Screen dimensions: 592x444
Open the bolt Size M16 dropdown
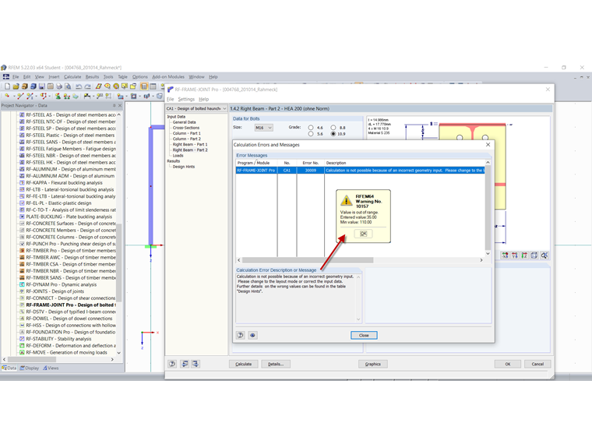coord(264,128)
